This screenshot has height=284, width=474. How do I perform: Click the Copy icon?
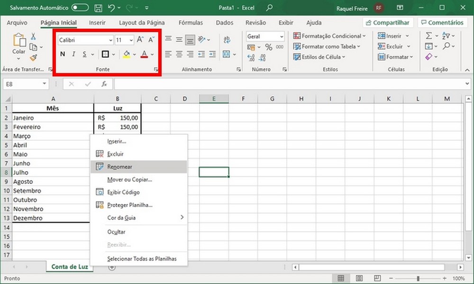33,47
